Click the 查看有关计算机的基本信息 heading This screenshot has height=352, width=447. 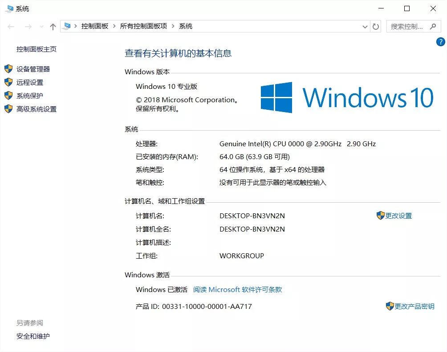178,53
